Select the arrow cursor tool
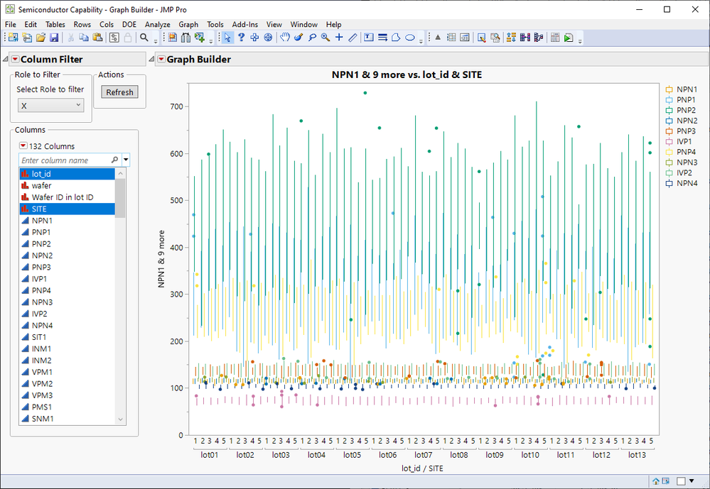This screenshot has width=710, height=489. (227, 38)
